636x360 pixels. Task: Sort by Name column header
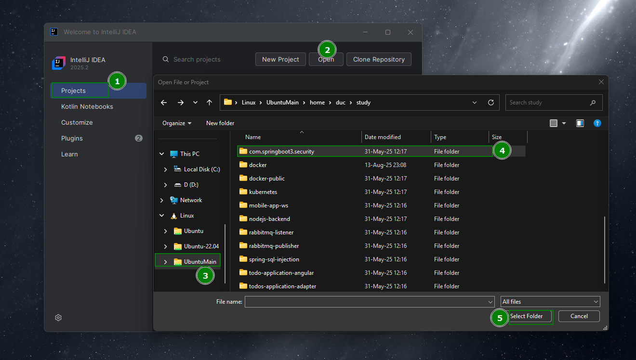tap(299, 137)
